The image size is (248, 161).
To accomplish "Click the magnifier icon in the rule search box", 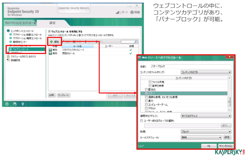I will (x=136, y=42).
